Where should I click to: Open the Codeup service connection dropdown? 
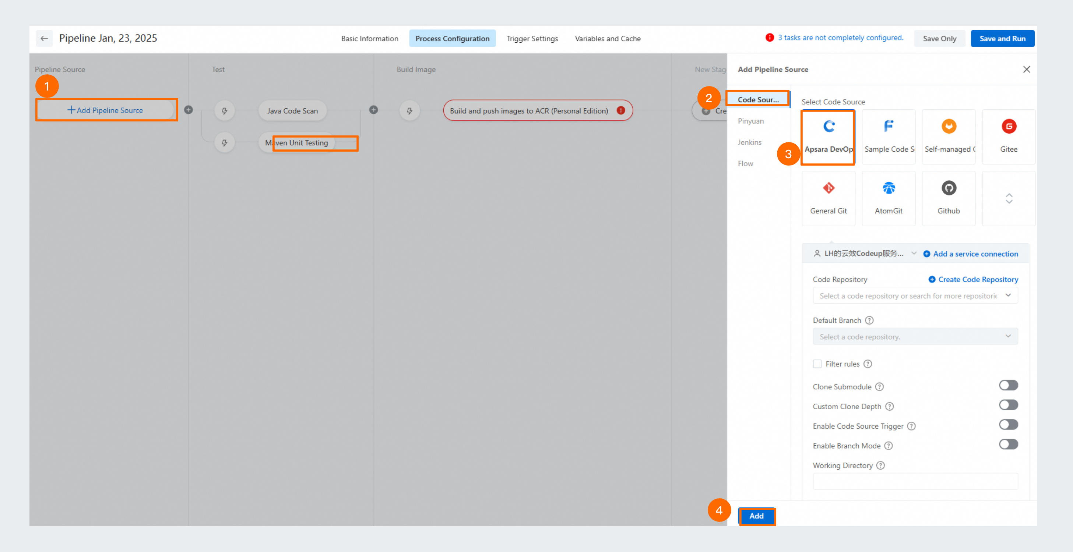tap(865, 254)
